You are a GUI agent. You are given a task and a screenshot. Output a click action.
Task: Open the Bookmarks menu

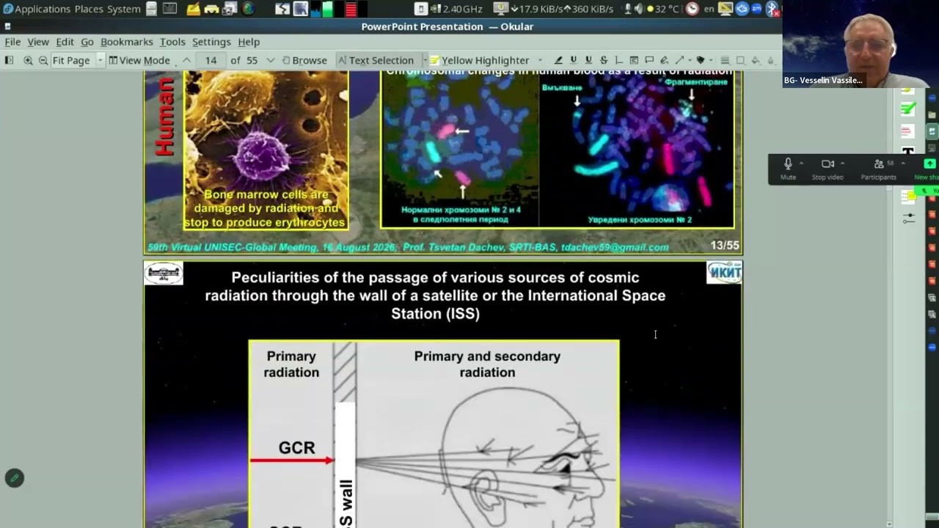127,42
